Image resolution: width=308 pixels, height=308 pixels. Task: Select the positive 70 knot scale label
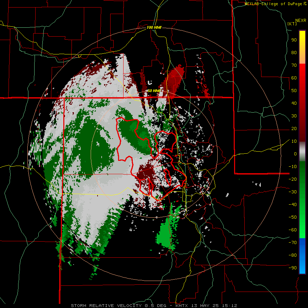[x=294, y=65]
